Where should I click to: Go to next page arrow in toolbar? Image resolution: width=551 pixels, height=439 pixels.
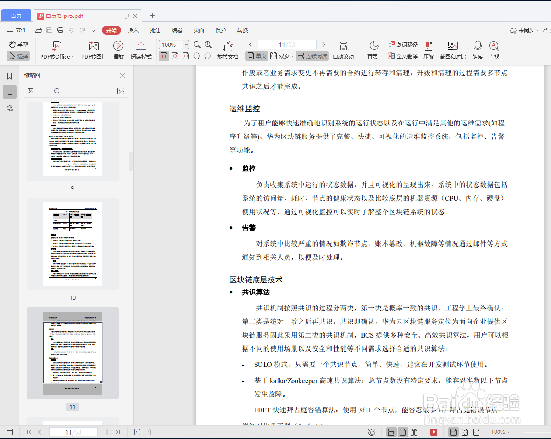pos(324,45)
